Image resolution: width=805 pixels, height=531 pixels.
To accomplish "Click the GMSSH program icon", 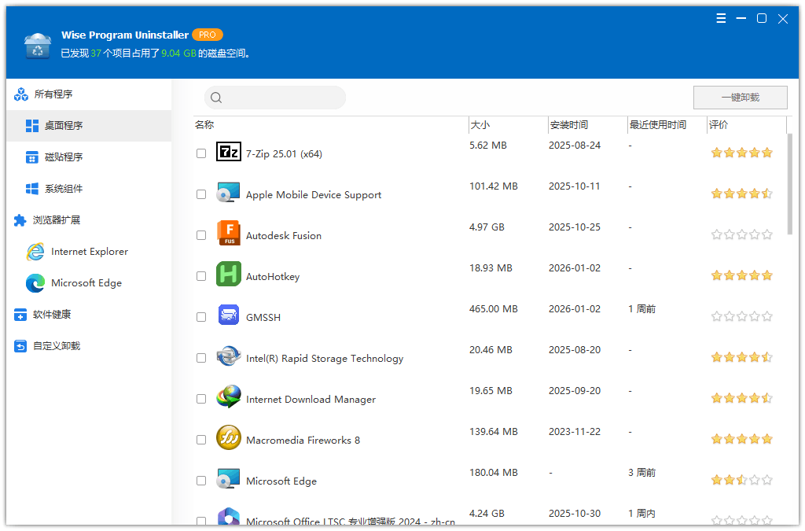I will coord(228,316).
